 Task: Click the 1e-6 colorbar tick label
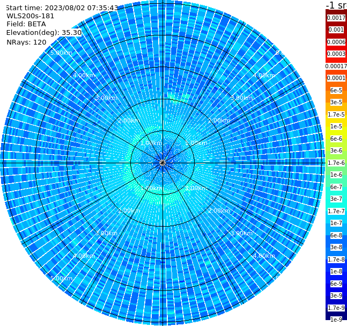pos(336,175)
